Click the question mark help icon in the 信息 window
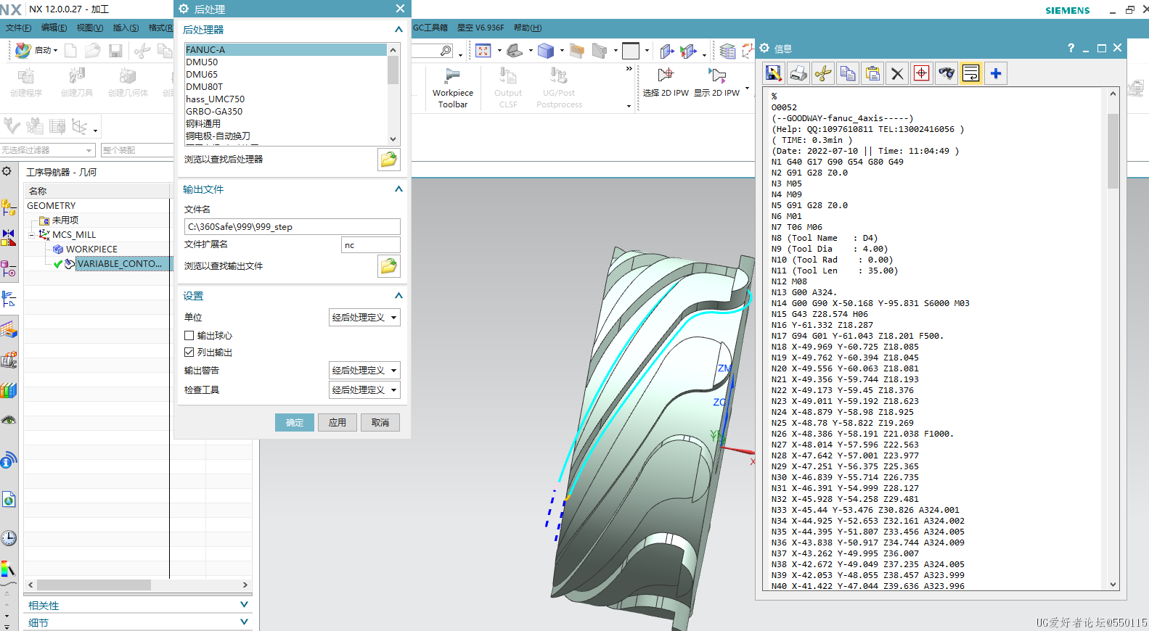 [x=1071, y=48]
